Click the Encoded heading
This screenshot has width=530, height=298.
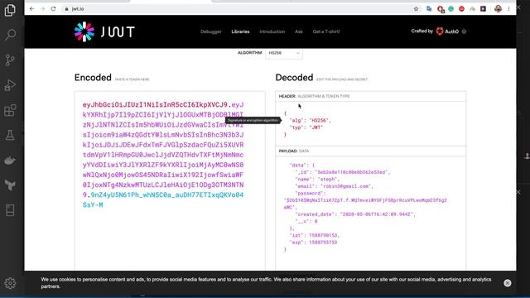[x=93, y=77]
